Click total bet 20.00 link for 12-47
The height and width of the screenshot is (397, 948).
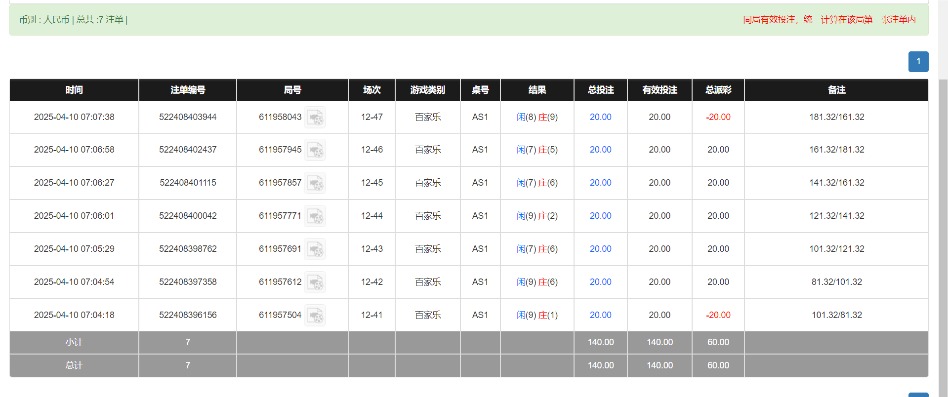(x=600, y=117)
